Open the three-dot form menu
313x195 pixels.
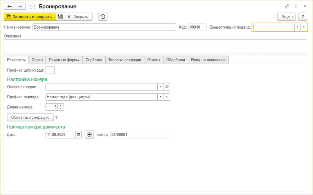[x=296, y=6]
